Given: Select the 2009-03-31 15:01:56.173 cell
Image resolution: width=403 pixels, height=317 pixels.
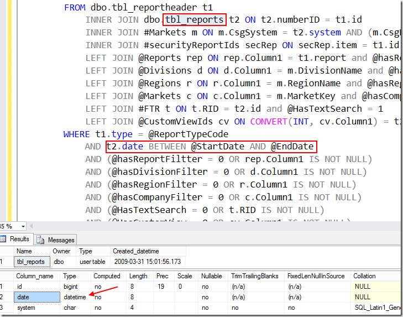Looking at the screenshot, I should 148,262.
